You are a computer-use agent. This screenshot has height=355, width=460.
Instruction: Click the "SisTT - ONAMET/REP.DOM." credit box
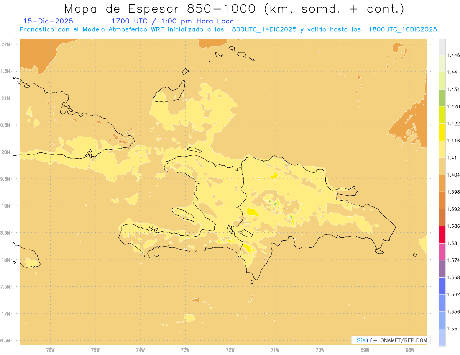click(391, 340)
